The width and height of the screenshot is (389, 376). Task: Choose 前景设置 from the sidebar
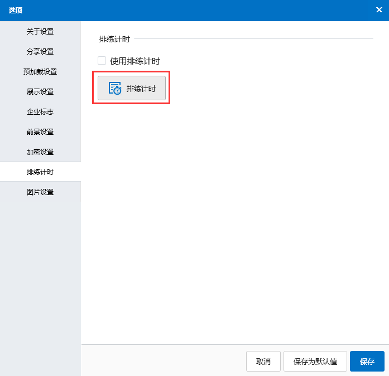[x=40, y=132]
